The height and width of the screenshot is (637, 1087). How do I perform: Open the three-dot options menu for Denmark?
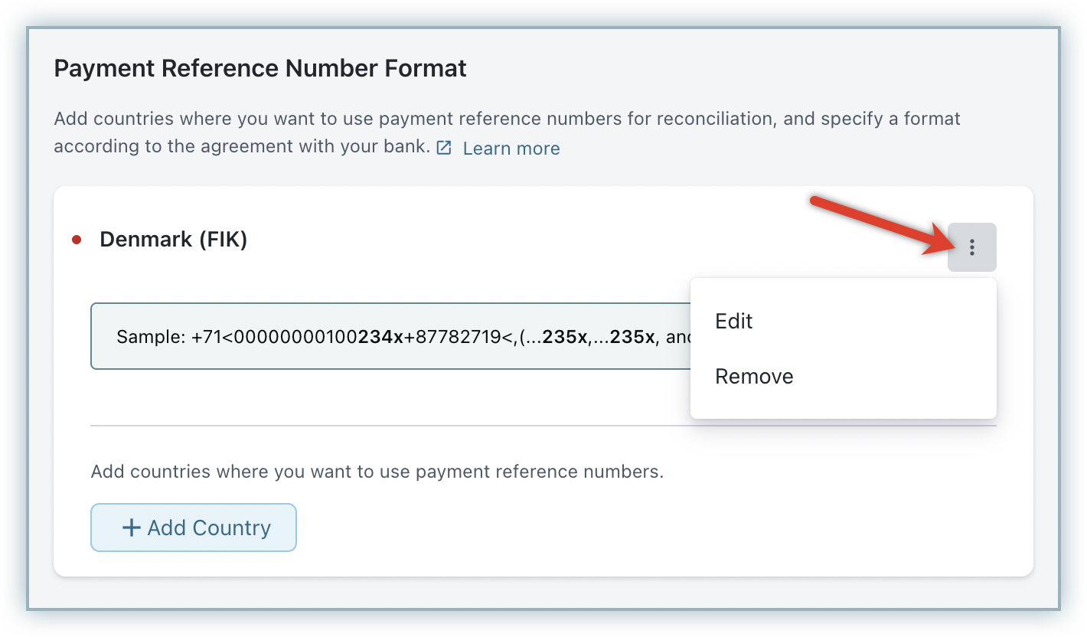click(x=971, y=247)
